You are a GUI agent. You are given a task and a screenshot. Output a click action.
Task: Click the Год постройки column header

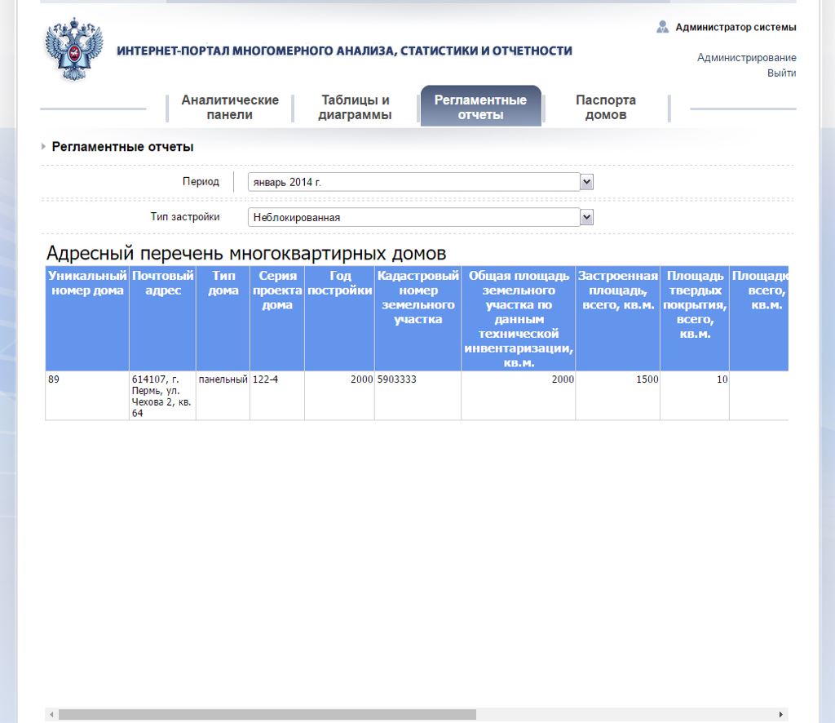pos(339,283)
